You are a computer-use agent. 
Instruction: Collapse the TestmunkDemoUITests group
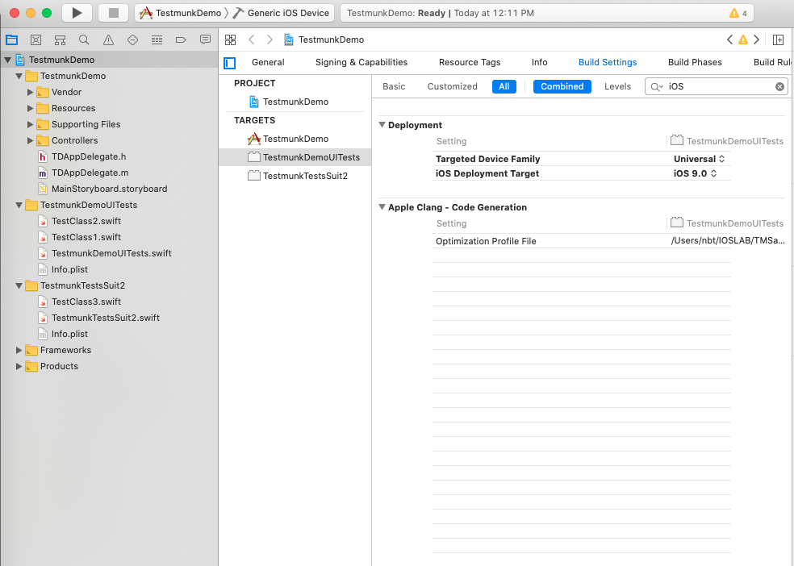click(x=19, y=205)
